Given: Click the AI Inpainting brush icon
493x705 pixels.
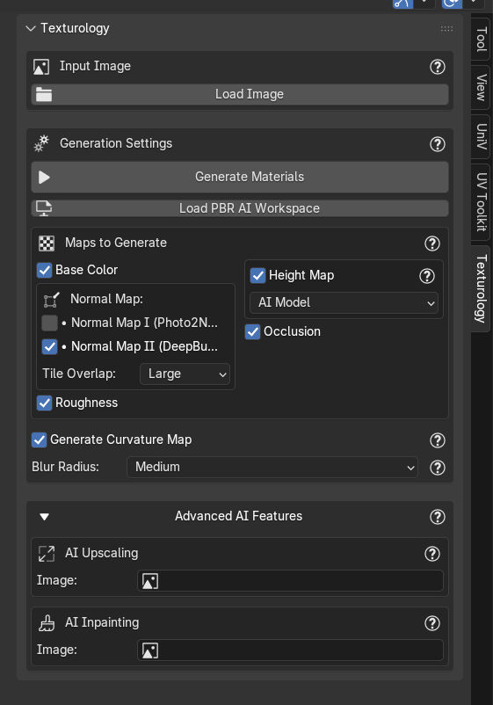Looking at the screenshot, I should tap(47, 623).
